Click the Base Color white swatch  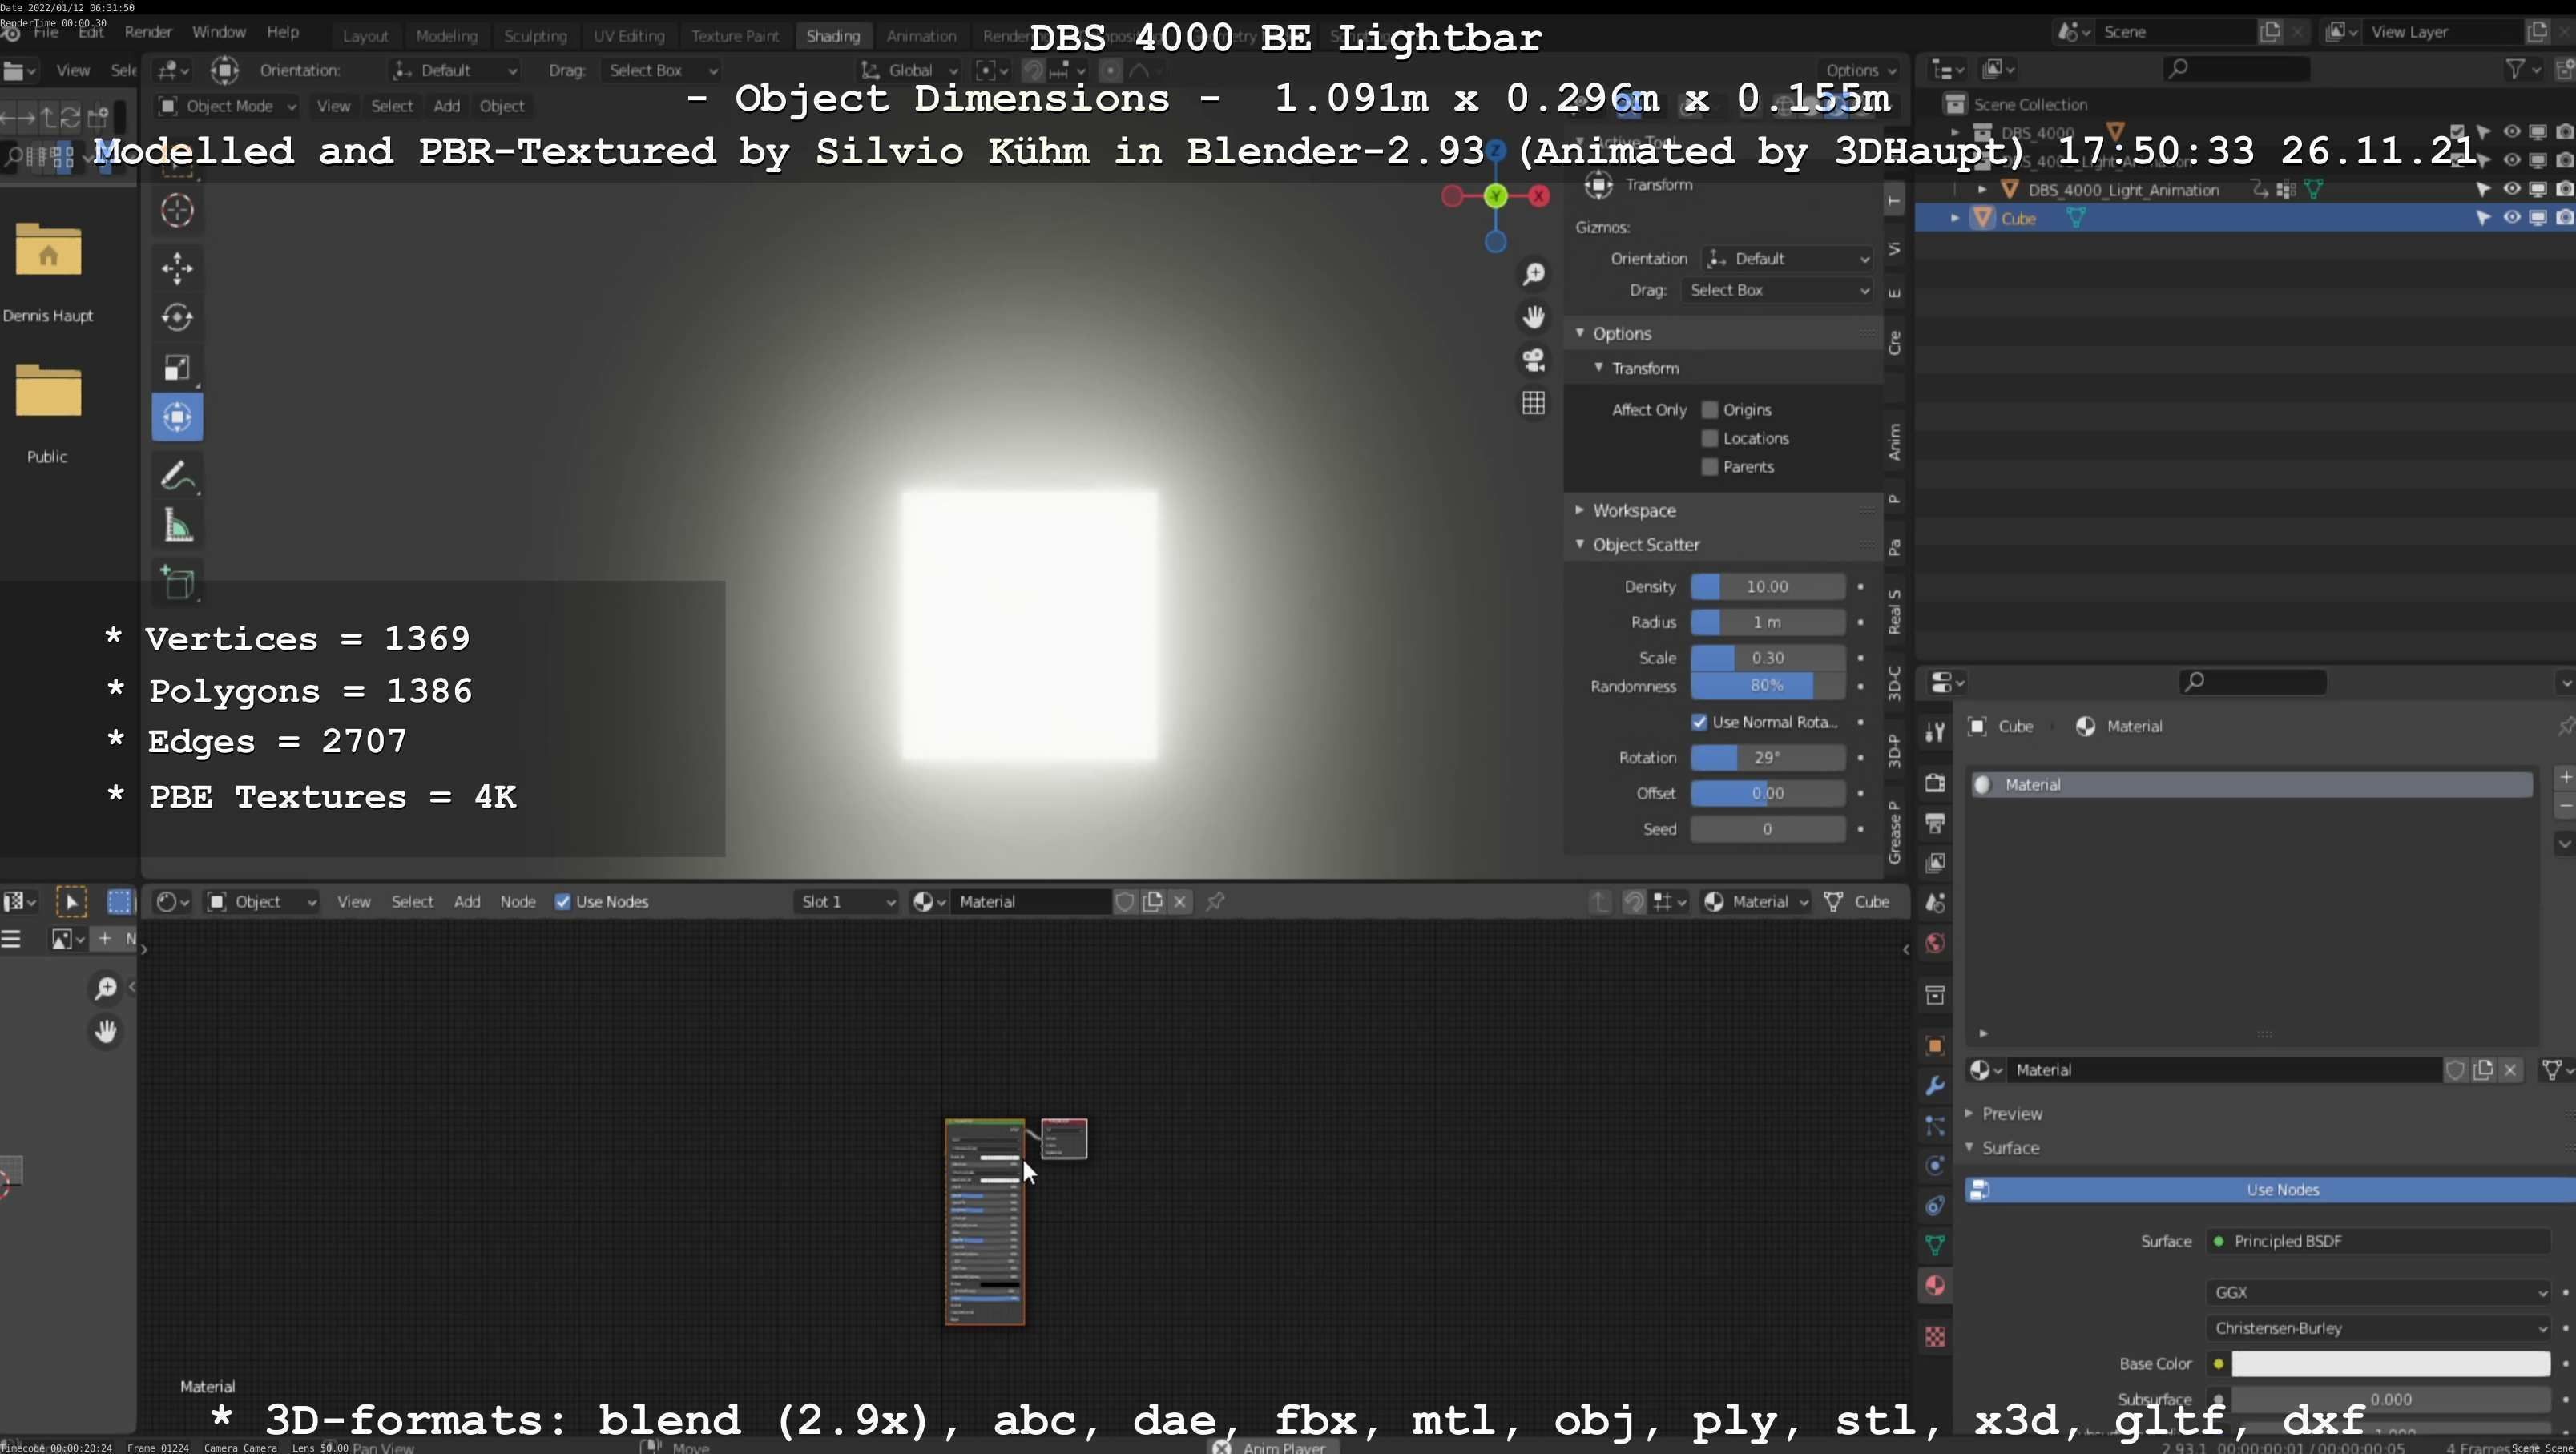(x=2390, y=1364)
